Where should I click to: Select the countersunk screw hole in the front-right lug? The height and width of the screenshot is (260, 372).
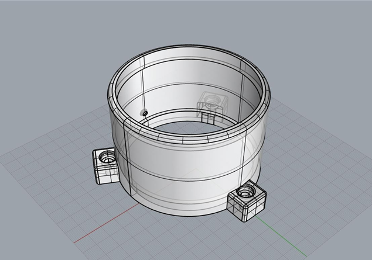(x=247, y=191)
